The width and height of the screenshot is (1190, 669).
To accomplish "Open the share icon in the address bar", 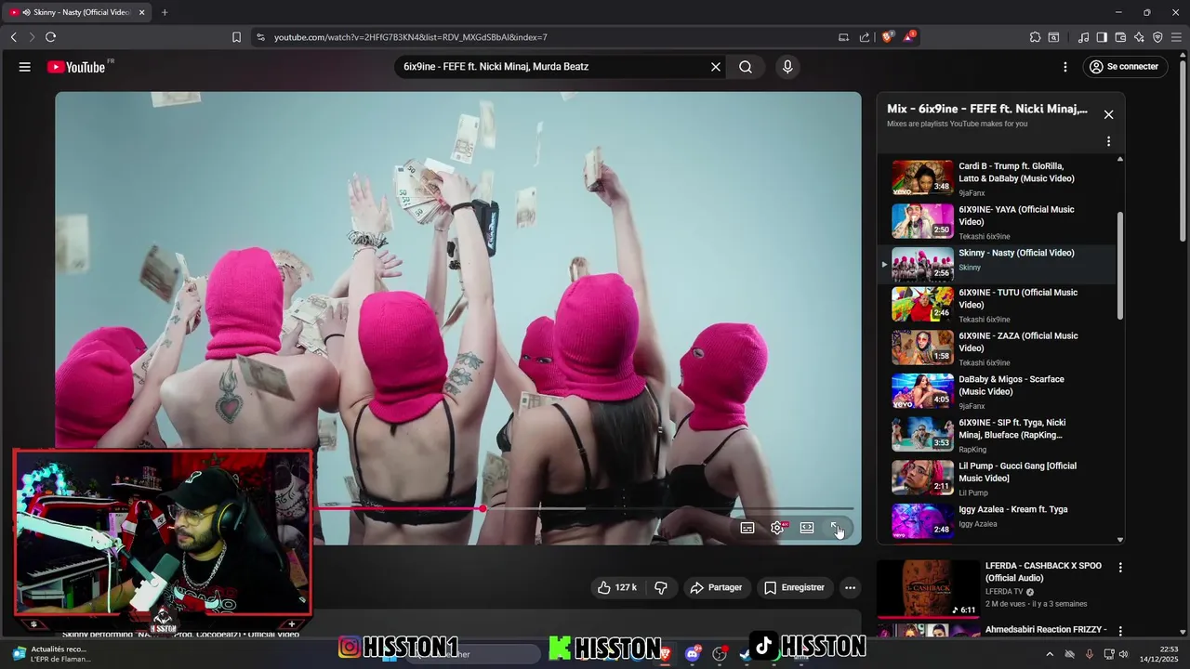I will (865, 37).
